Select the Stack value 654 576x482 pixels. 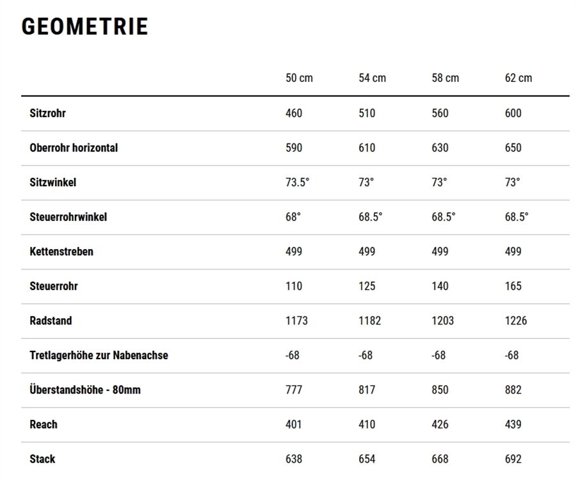(367, 459)
